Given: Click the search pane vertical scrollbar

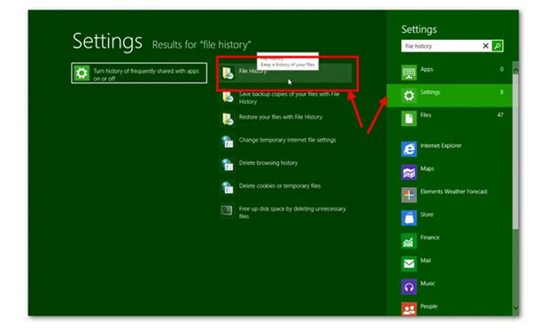Looking at the screenshot, I should click(515, 151).
